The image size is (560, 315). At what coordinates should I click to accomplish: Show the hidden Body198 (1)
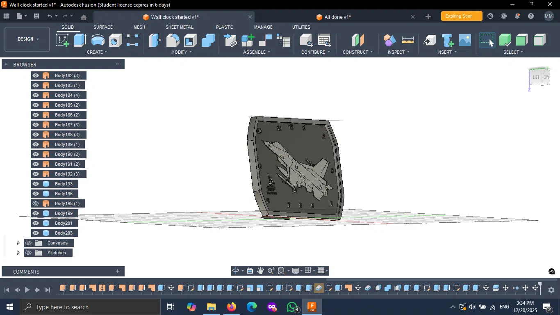[36, 203]
